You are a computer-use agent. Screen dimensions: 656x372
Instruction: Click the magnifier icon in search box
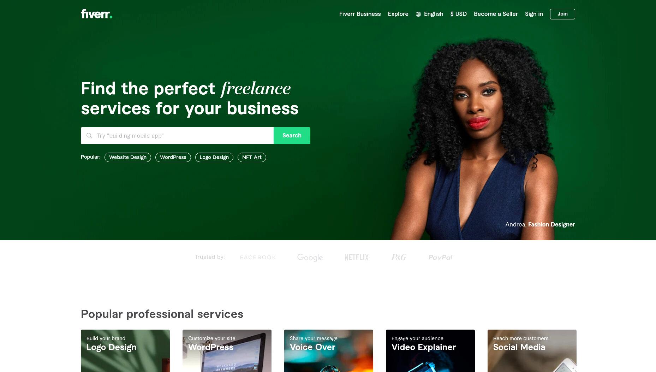(x=89, y=136)
